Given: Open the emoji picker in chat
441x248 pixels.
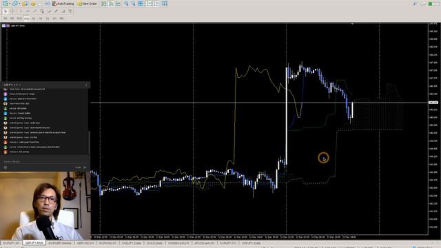Looking at the screenshot, I should point(5,167).
